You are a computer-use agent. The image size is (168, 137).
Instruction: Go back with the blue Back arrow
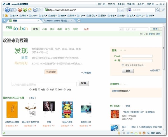pos(7,10)
